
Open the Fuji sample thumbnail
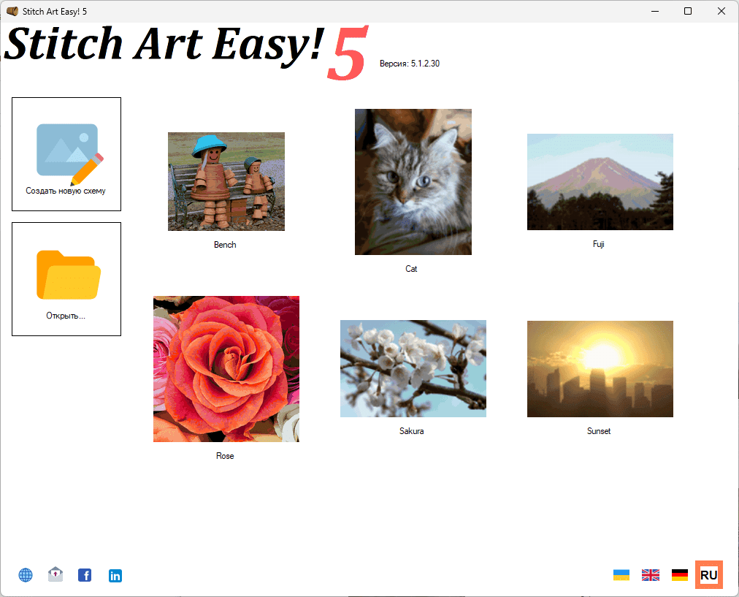tap(600, 182)
